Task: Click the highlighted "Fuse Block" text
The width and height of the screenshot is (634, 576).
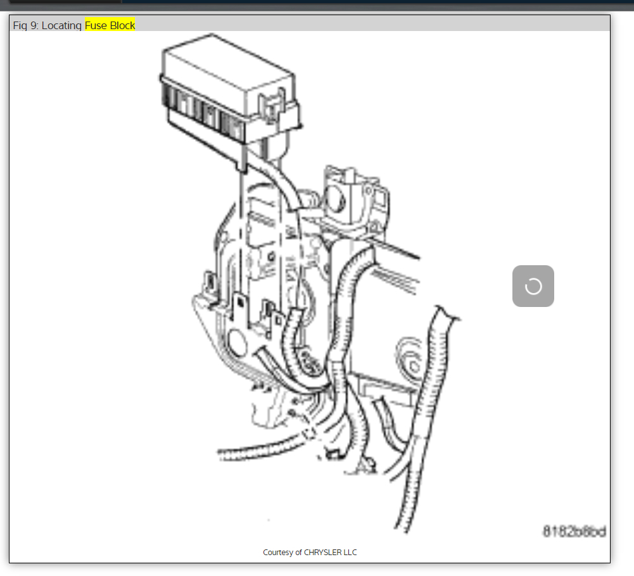Action: [110, 25]
